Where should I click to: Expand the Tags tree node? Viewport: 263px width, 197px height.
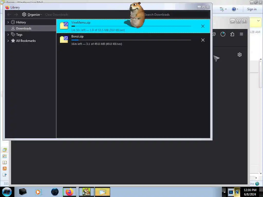pos(8,35)
